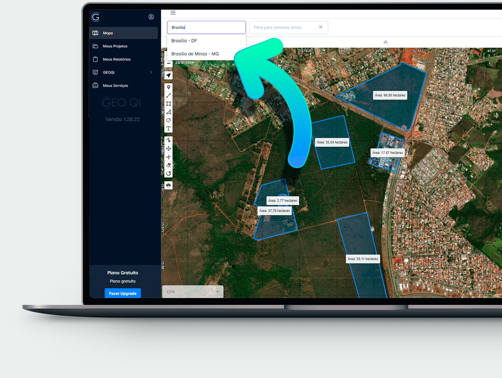Screen dimensions: 502x378
Task: Select the line drawing tool
Action: click(x=169, y=95)
